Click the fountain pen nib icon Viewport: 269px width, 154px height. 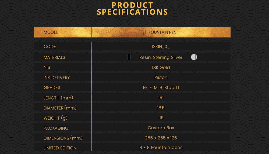(143, 32)
